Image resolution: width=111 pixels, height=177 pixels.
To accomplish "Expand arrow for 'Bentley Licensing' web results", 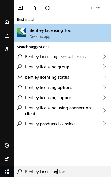I will 104,56.
